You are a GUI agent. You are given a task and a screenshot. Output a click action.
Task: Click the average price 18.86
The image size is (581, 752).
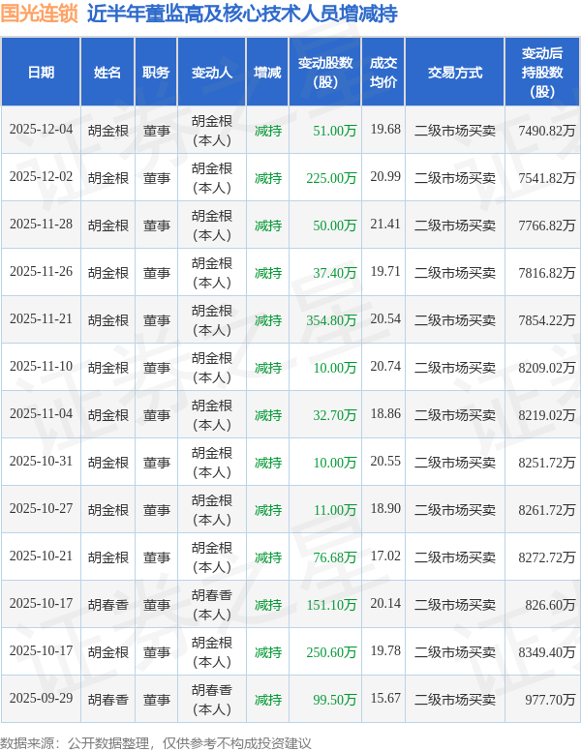tap(385, 414)
